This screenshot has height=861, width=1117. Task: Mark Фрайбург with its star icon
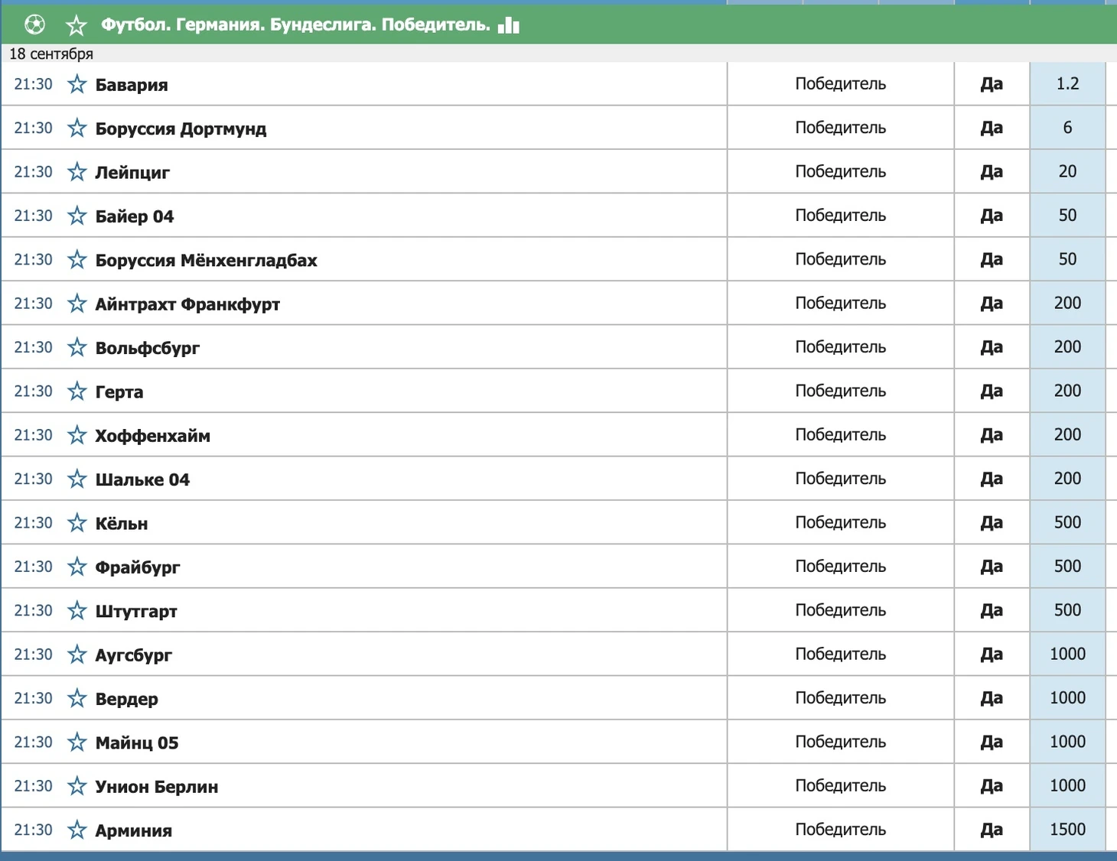tap(77, 567)
